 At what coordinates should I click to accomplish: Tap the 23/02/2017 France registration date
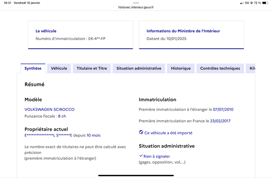click(220, 121)
